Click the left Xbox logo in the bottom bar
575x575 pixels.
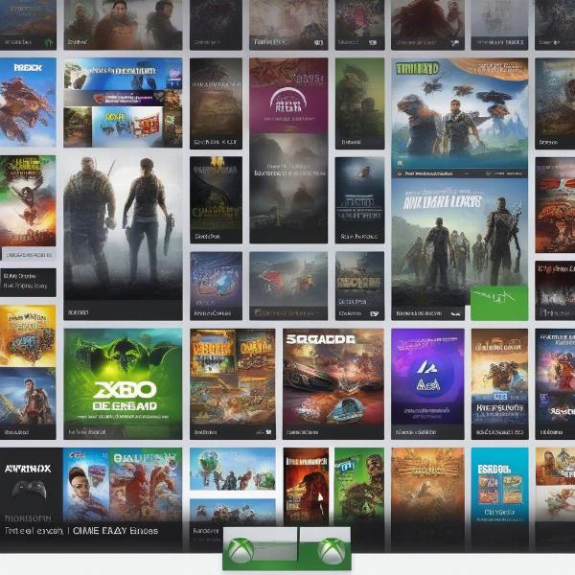[241, 550]
